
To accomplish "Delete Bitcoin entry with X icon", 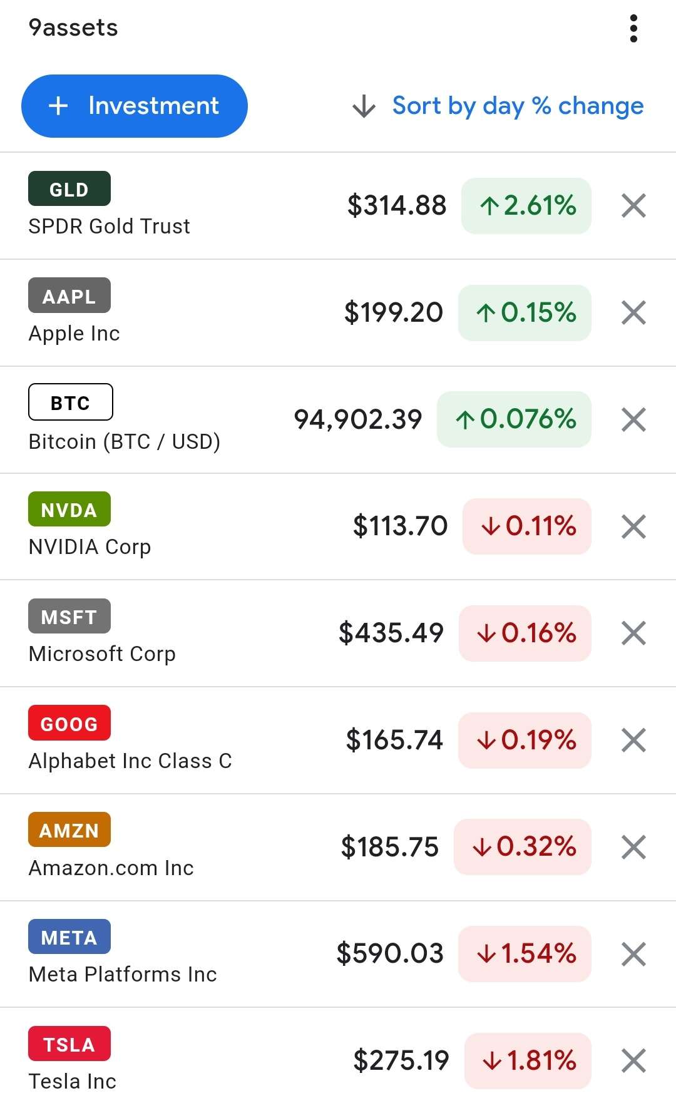I will coord(633,419).
